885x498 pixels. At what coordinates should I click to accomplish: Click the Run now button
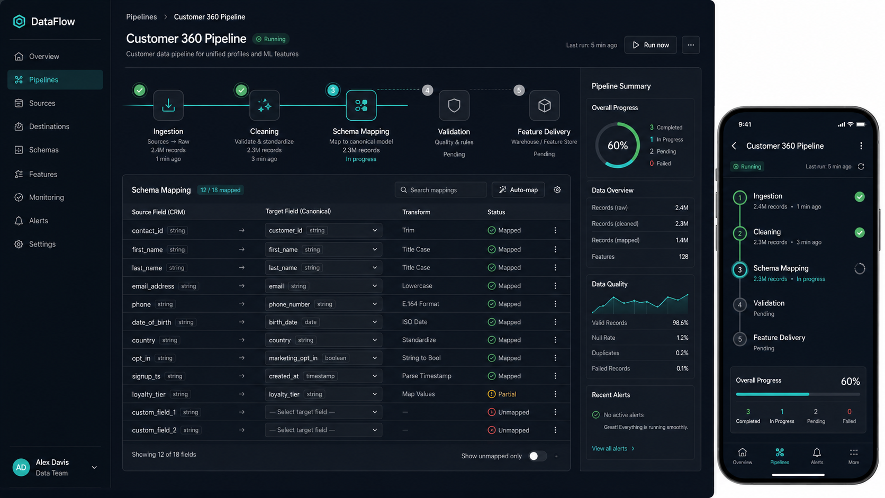tap(651, 45)
